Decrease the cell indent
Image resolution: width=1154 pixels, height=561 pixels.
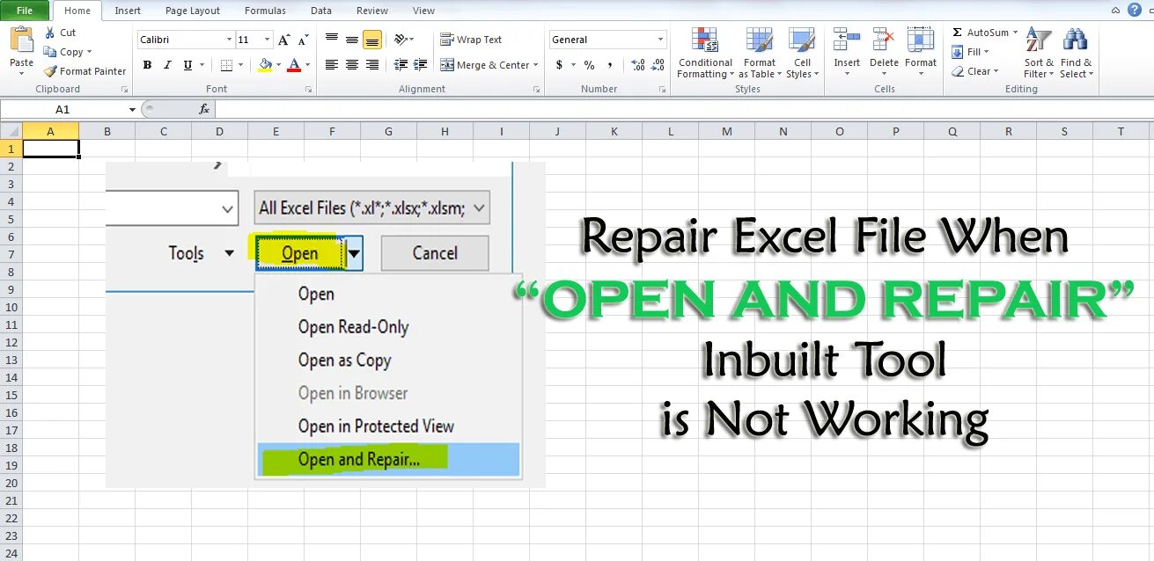[401, 65]
